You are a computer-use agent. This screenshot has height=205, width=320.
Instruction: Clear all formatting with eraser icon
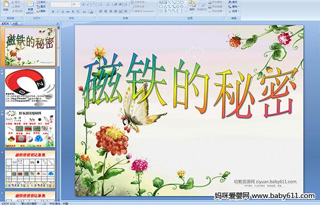click(94, 4)
